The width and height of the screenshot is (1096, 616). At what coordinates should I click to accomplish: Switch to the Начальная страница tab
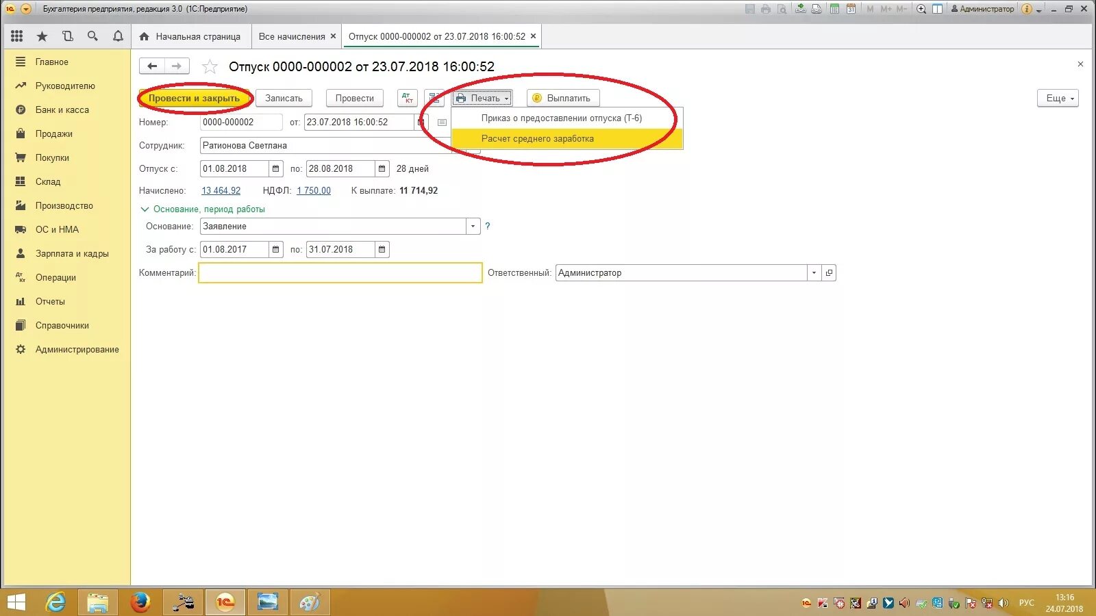coord(190,36)
